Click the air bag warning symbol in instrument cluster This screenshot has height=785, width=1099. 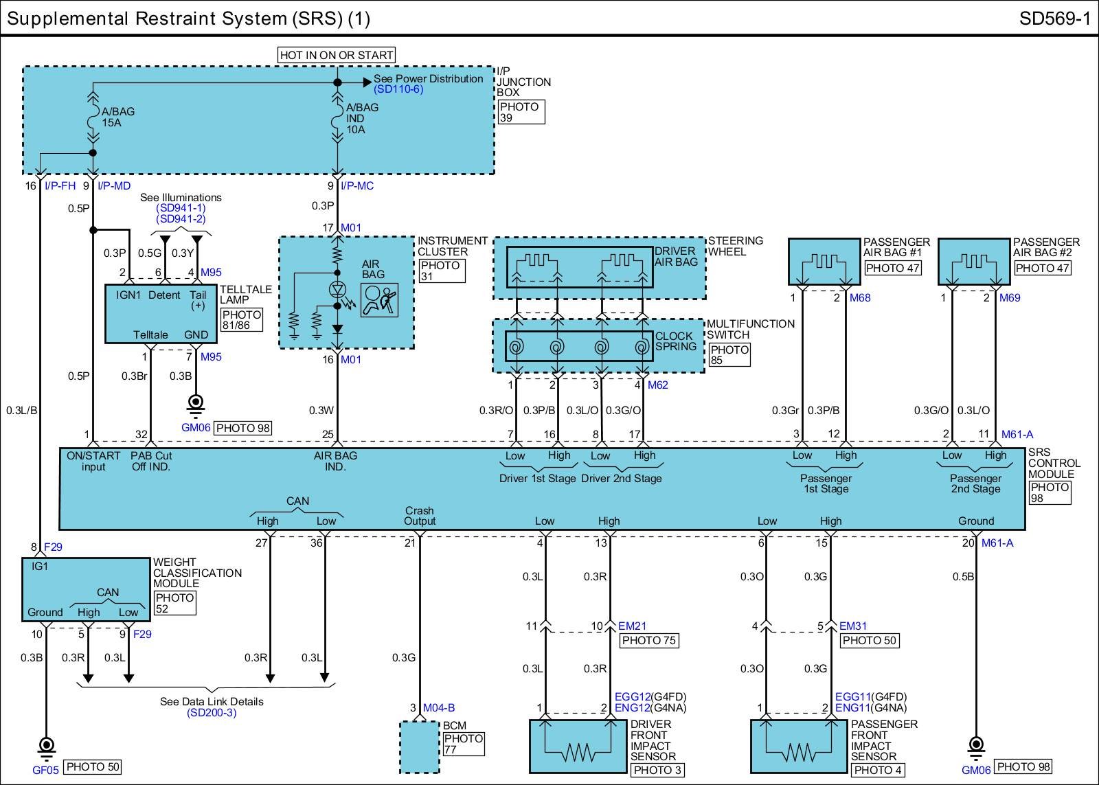tap(380, 299)
